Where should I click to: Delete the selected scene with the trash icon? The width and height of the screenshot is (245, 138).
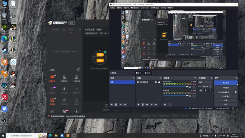pos(116,105)
